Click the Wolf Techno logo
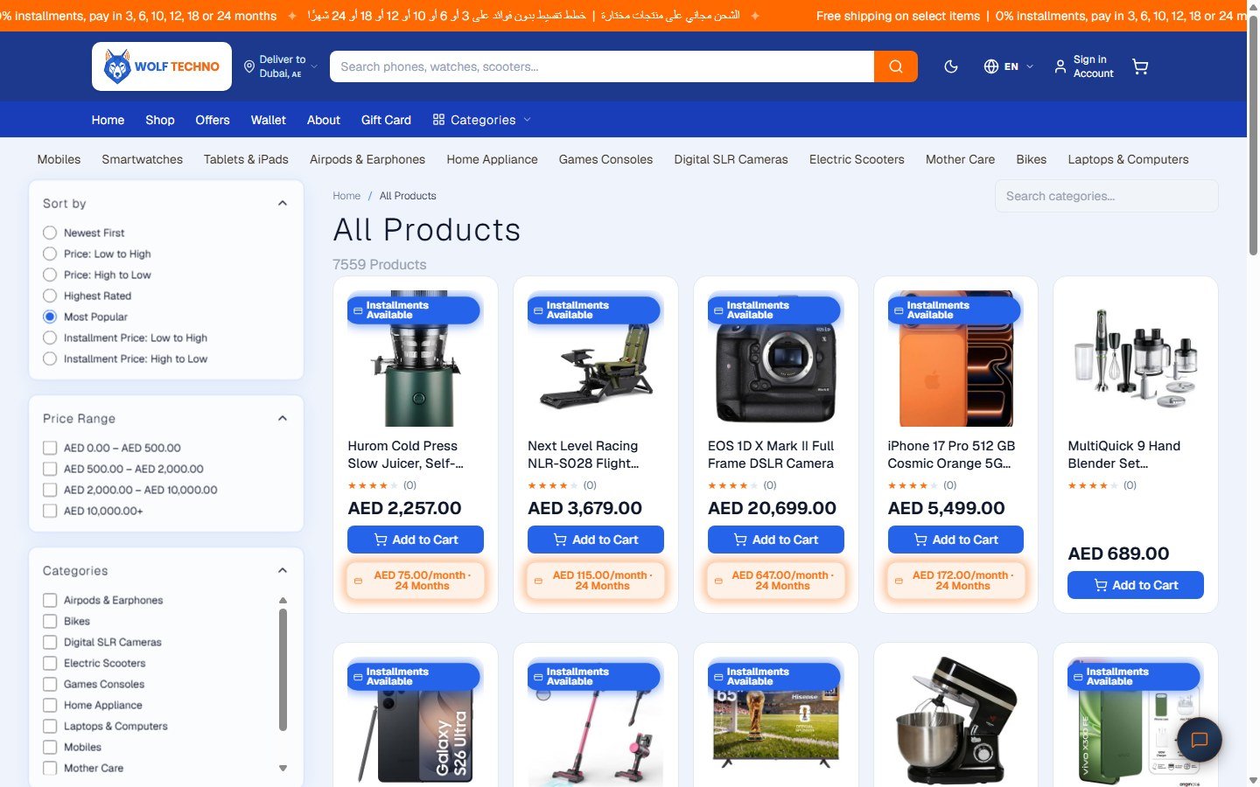The image size is (1260, 787). [x=162, y=66]
